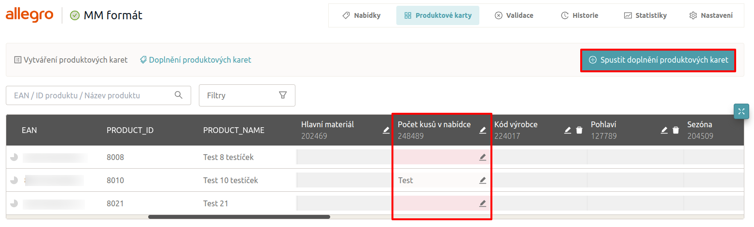Click pencil in Počet kusů cell for Test 21

coord(482,203)
